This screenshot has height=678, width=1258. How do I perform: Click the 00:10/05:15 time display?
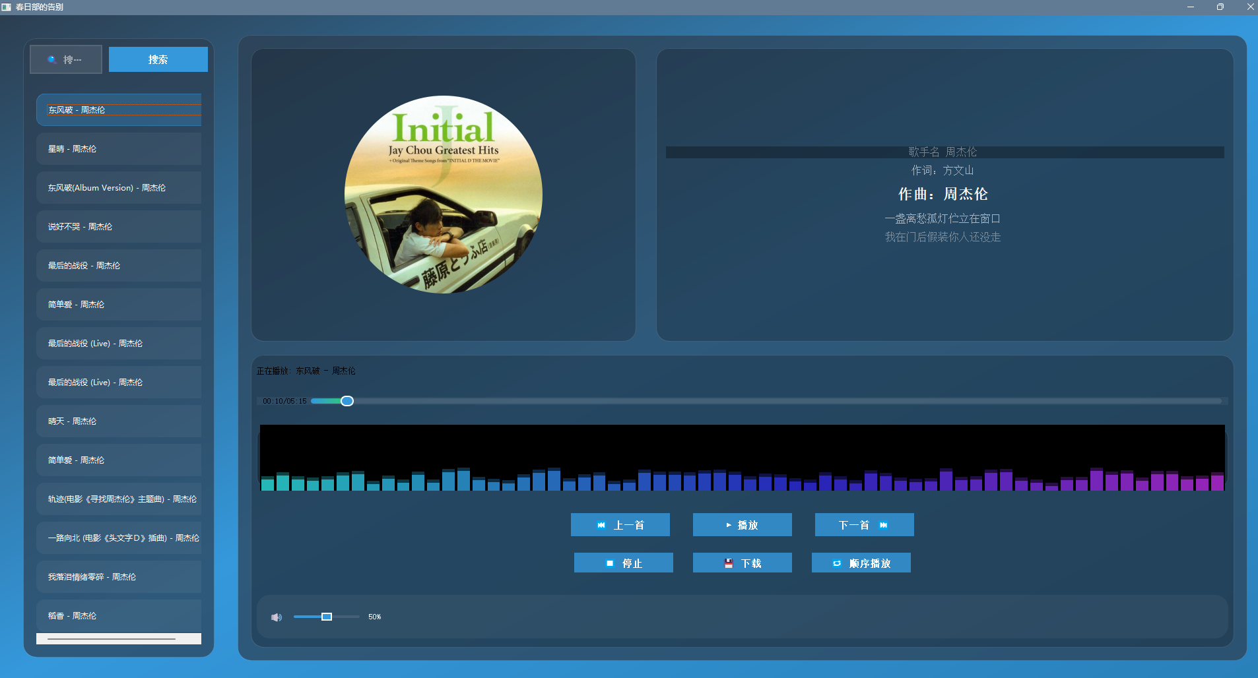(x=284, y=401)
